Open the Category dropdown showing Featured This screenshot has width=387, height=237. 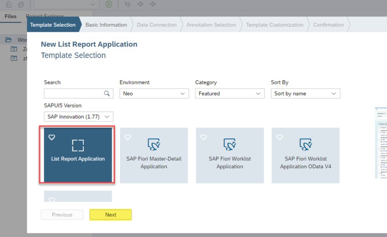(x=229, y=94)
